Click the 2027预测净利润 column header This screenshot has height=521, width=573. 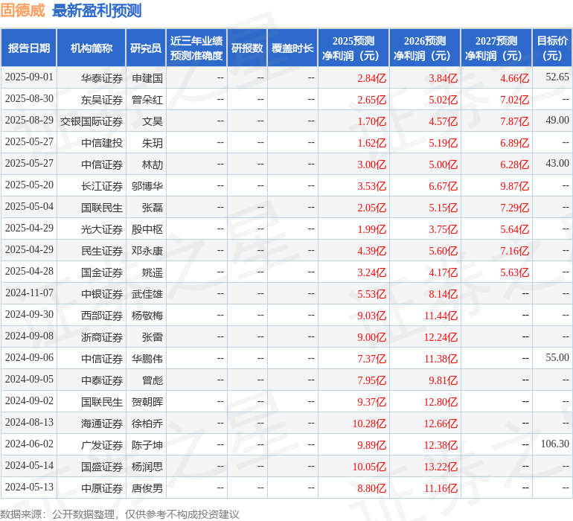496,48
